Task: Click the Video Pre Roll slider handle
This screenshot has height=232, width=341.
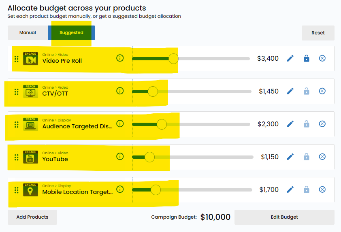Action: [173, 59]
